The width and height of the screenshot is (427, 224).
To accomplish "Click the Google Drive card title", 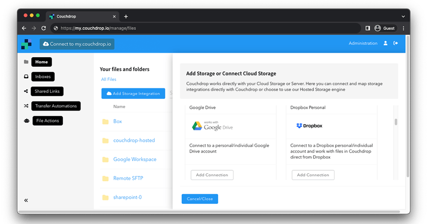I will [202, 107].
